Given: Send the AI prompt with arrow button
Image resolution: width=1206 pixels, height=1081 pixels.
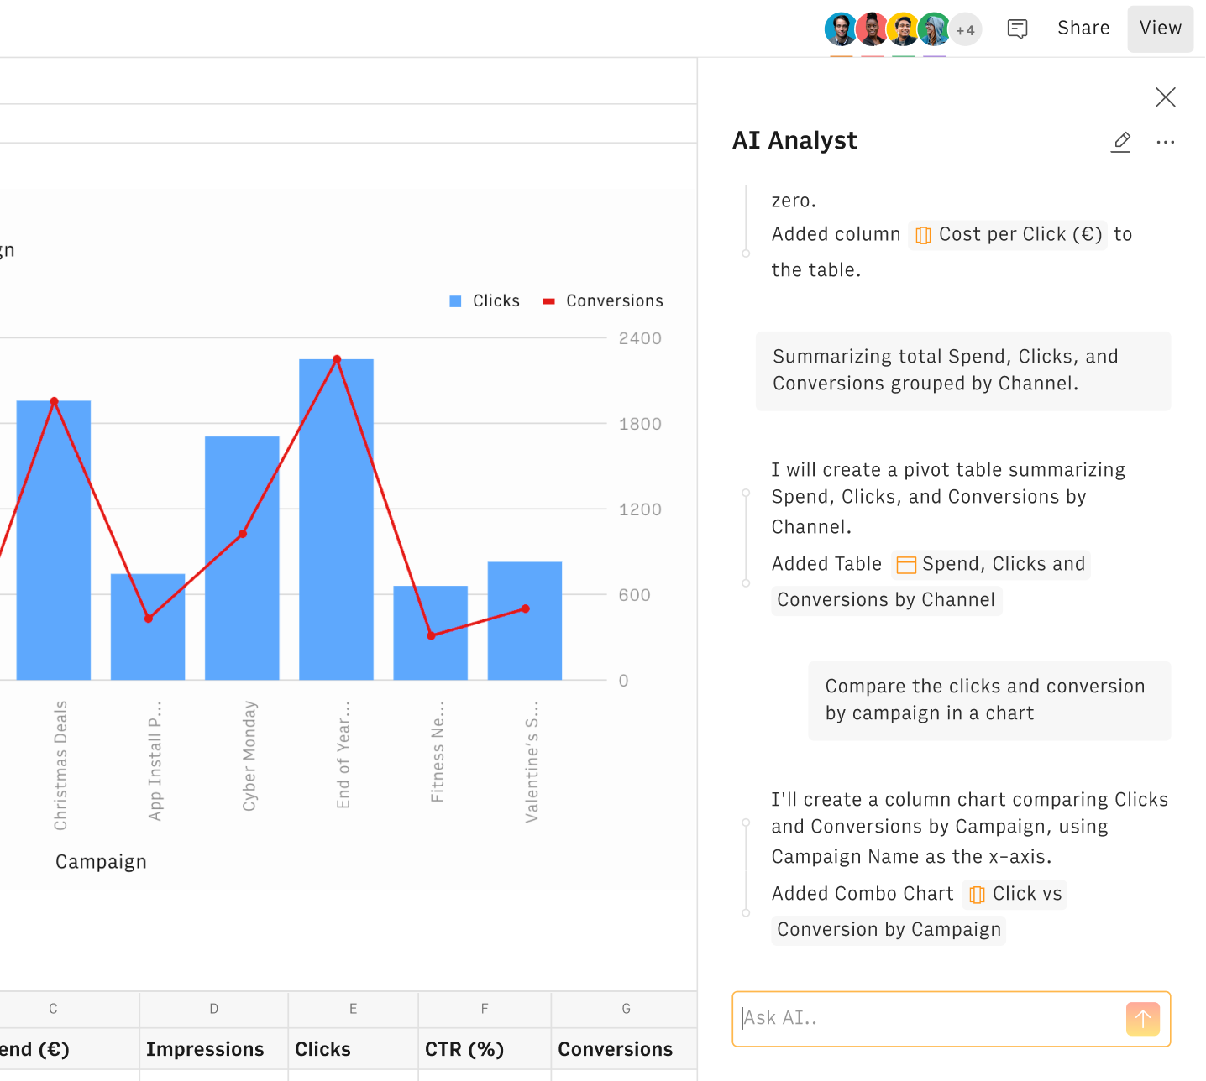Looking at the screenshot, I should [x=1142, y=1019].
